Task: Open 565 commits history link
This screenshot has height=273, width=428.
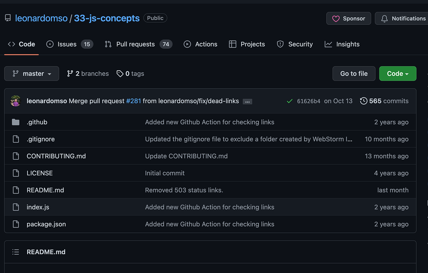Action: click(x=384, y=101)
